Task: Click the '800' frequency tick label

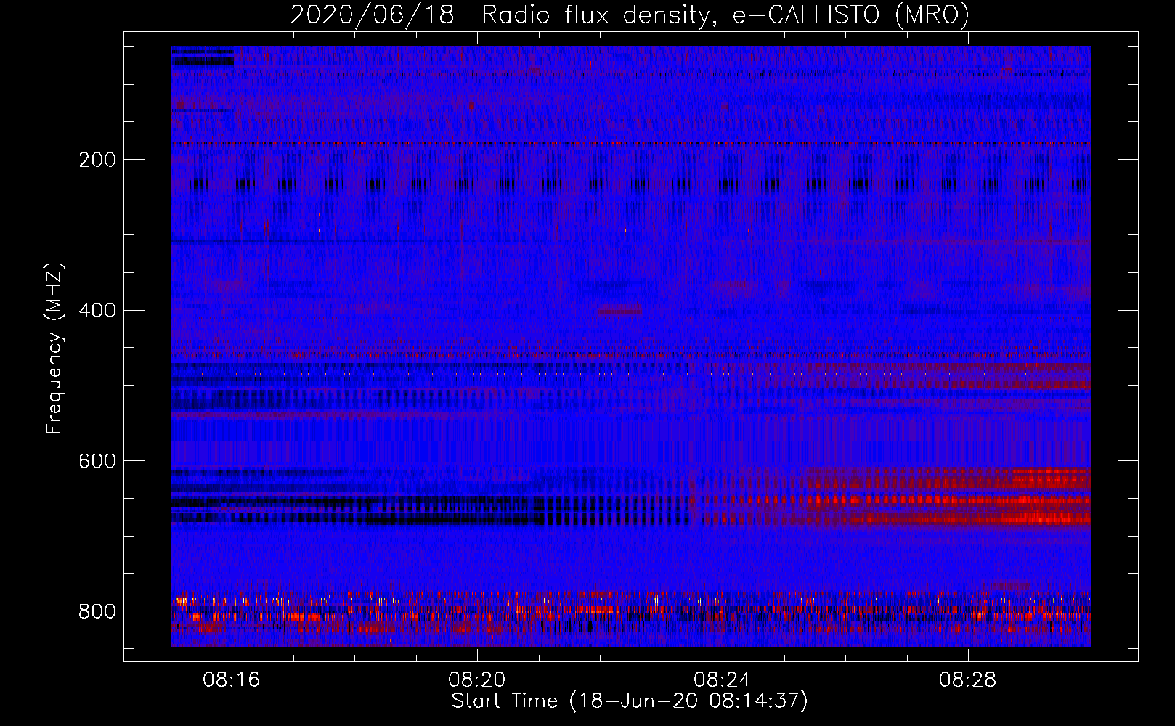Action: (x=97, y=612)
